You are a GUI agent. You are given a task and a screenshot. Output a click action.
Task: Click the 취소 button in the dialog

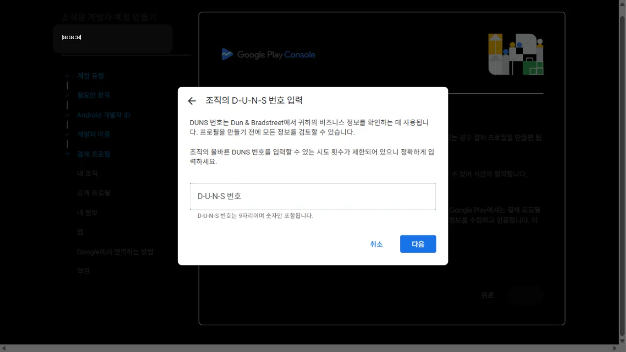[376, 244]
